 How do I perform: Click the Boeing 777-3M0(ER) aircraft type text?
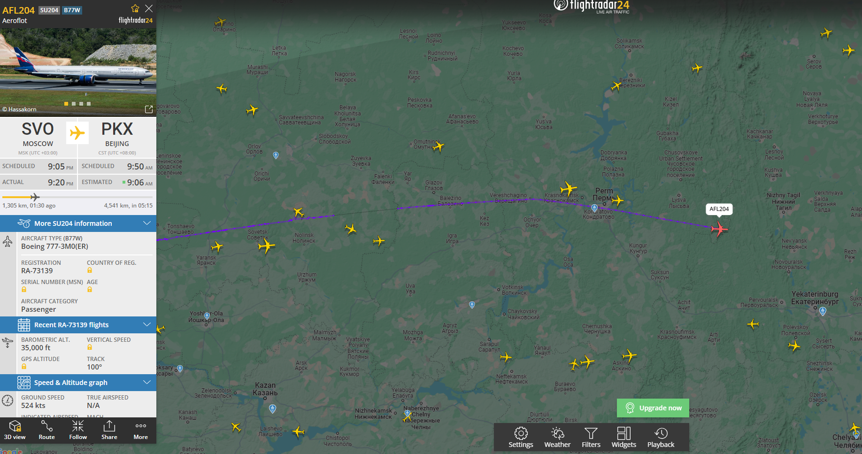point(54,246)
